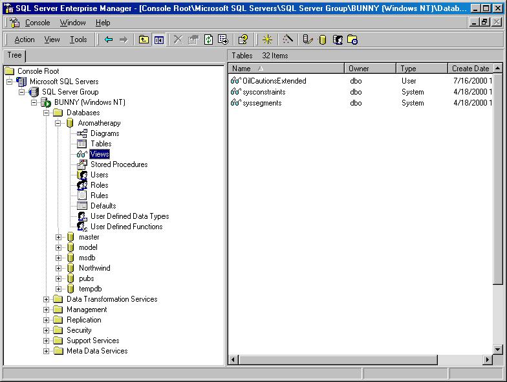Click the New (yellow star) toolbar icon
The width and height of the screenshot is (507, 382).
pos(268,40)
